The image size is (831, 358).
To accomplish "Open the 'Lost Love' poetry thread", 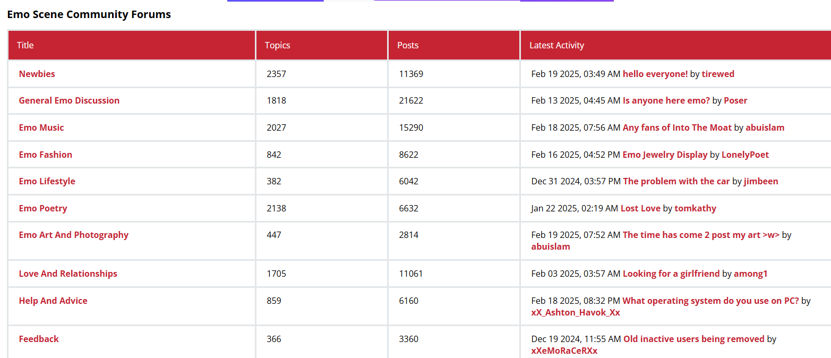I will tap(640, 208).
